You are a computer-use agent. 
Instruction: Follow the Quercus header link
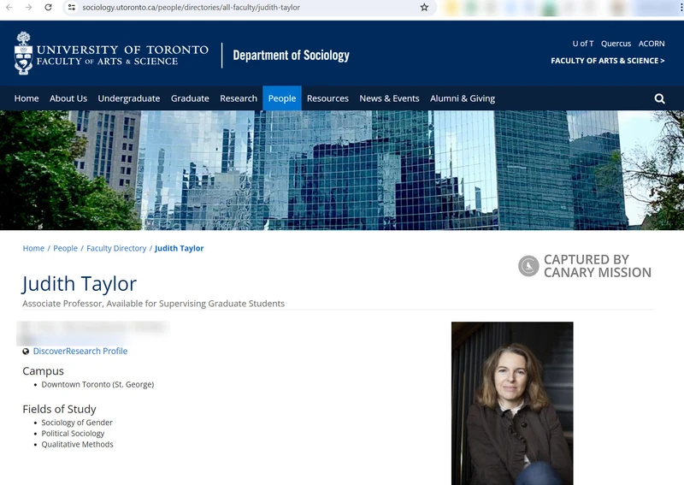tap(616, 44)
